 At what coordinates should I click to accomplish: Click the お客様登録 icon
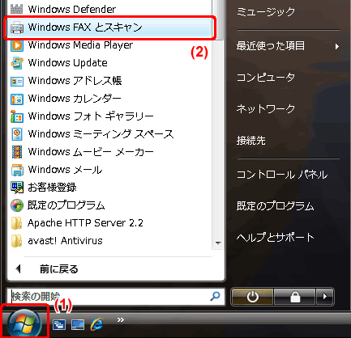tap(17, 188)
